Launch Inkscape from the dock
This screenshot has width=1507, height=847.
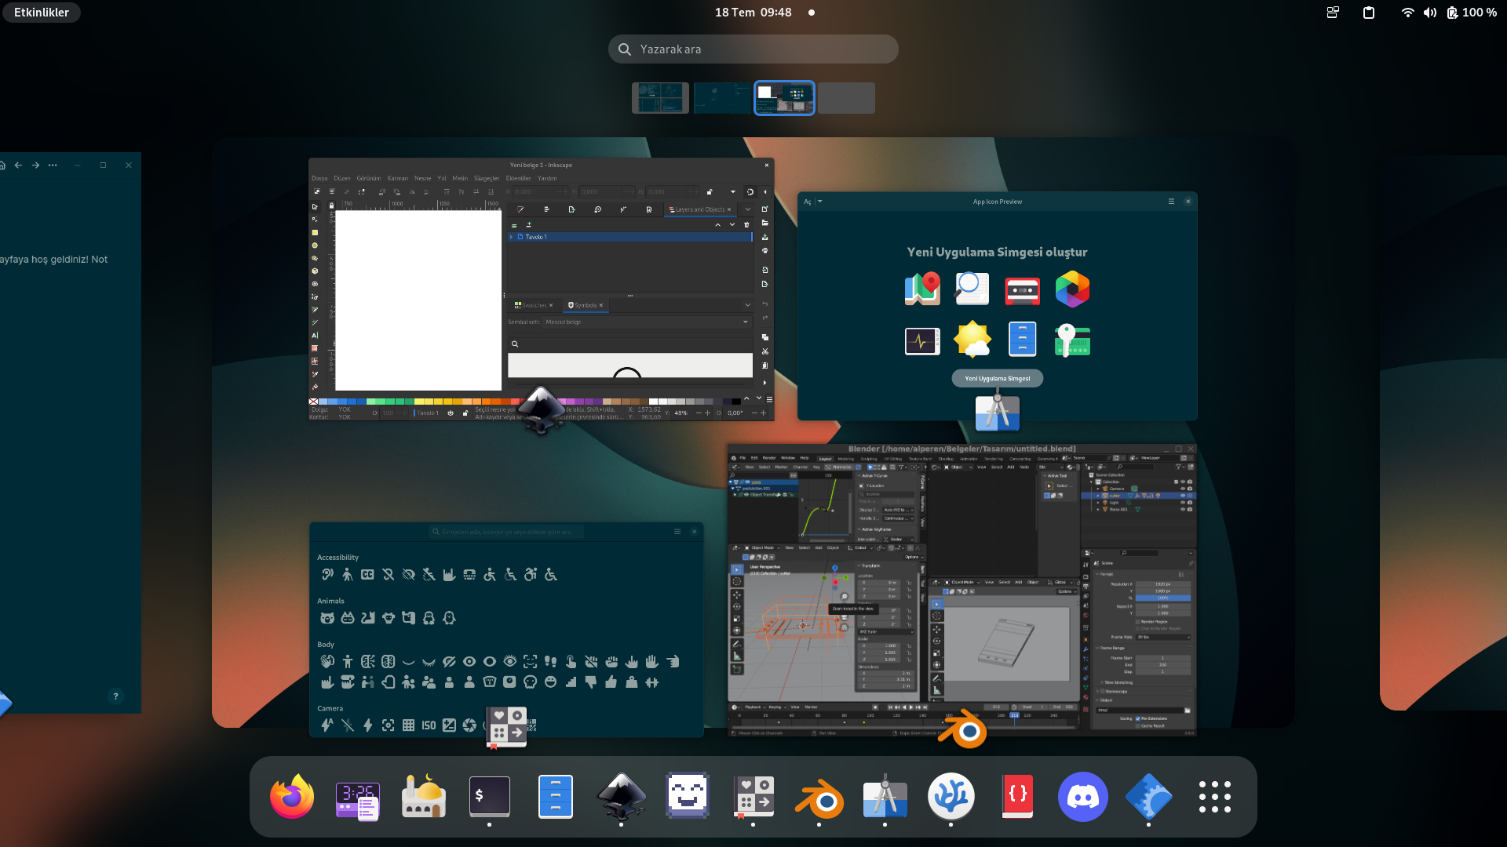pos(621,797)
